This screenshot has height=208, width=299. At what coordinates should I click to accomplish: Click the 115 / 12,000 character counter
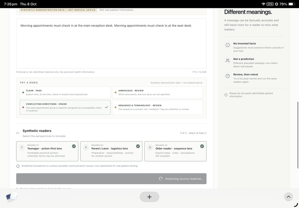(199, 72)
